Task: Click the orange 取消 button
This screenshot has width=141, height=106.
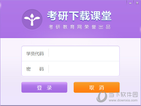Action: [x=97, y=87]
